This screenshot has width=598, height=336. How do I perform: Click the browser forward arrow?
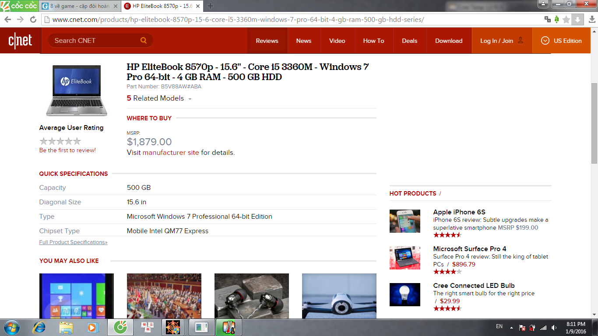coord(20,20)
